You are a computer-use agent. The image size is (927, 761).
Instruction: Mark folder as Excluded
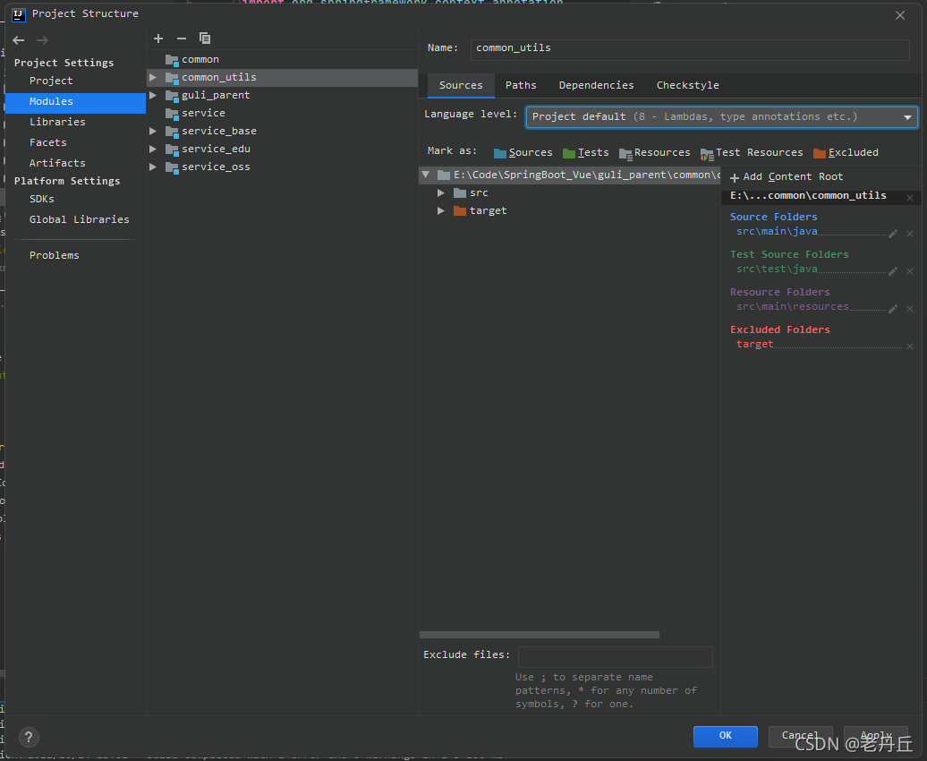pos(846,153)
